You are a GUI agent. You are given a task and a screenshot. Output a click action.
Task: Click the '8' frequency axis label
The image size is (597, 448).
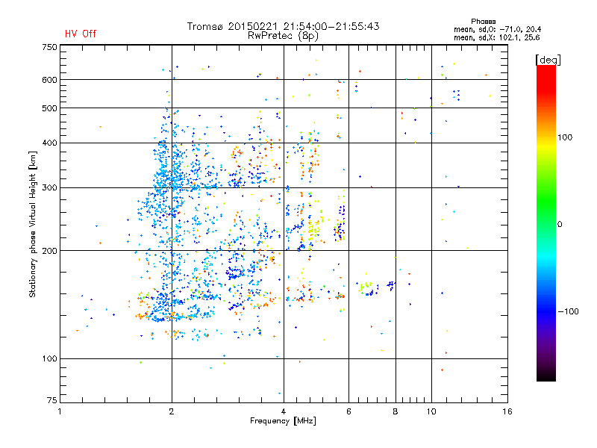click(396, 411)
